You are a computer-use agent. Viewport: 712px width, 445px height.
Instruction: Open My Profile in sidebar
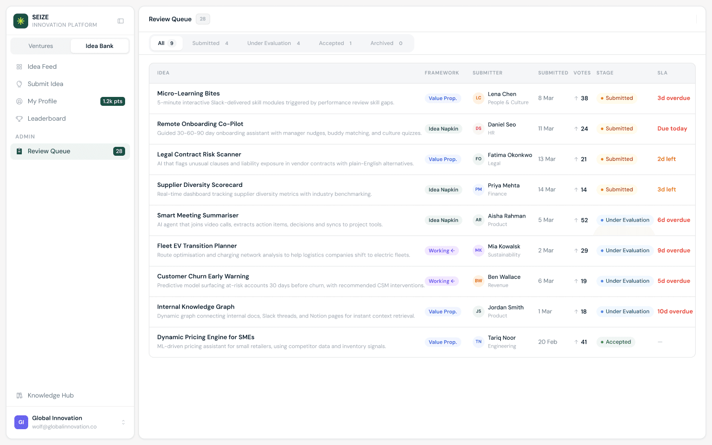(70, 101)
